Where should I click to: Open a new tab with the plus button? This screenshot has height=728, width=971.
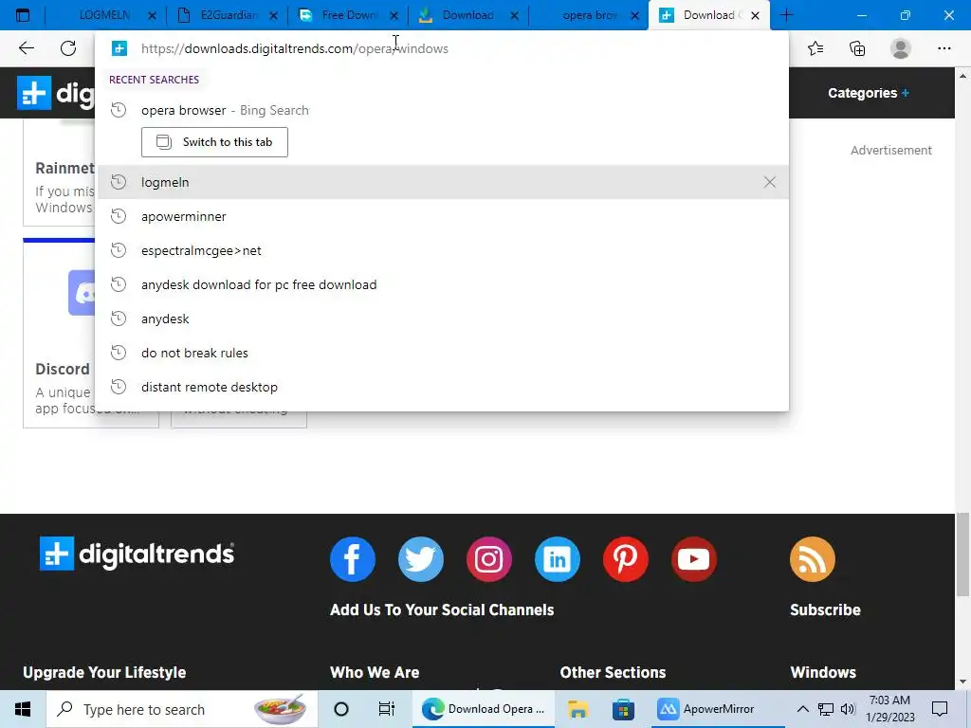[x=786, y=15]
